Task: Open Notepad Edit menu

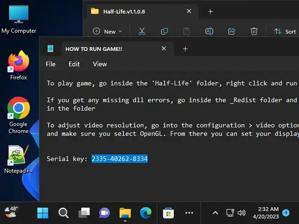Action: click(x=74, y=64)
